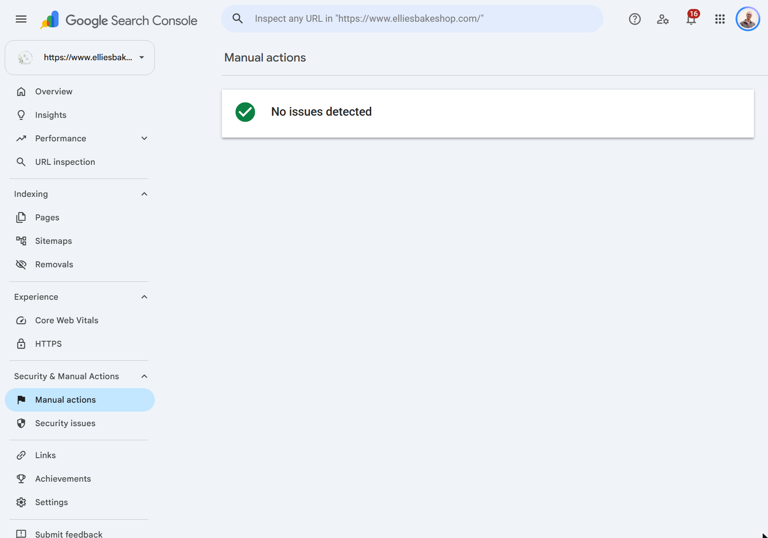768x538 pixels.
Task: Open the Links report
Action: click(46, 455)
